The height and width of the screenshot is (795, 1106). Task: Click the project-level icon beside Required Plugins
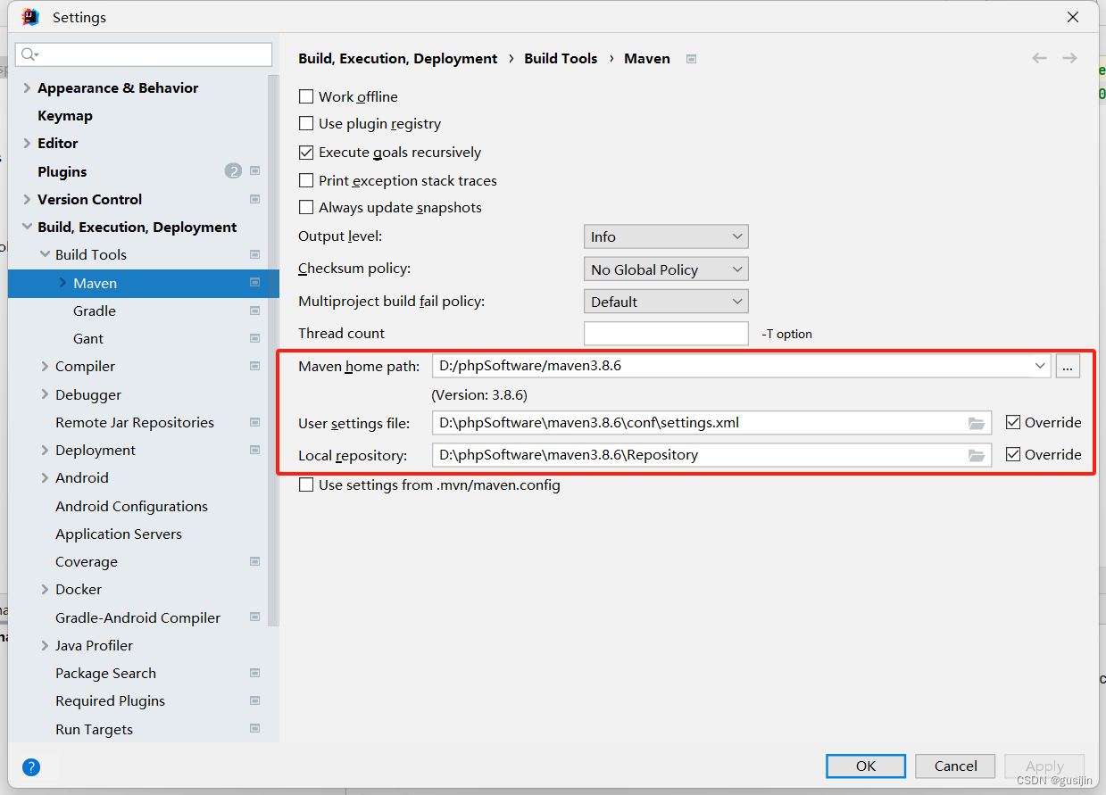pos(254,700)
